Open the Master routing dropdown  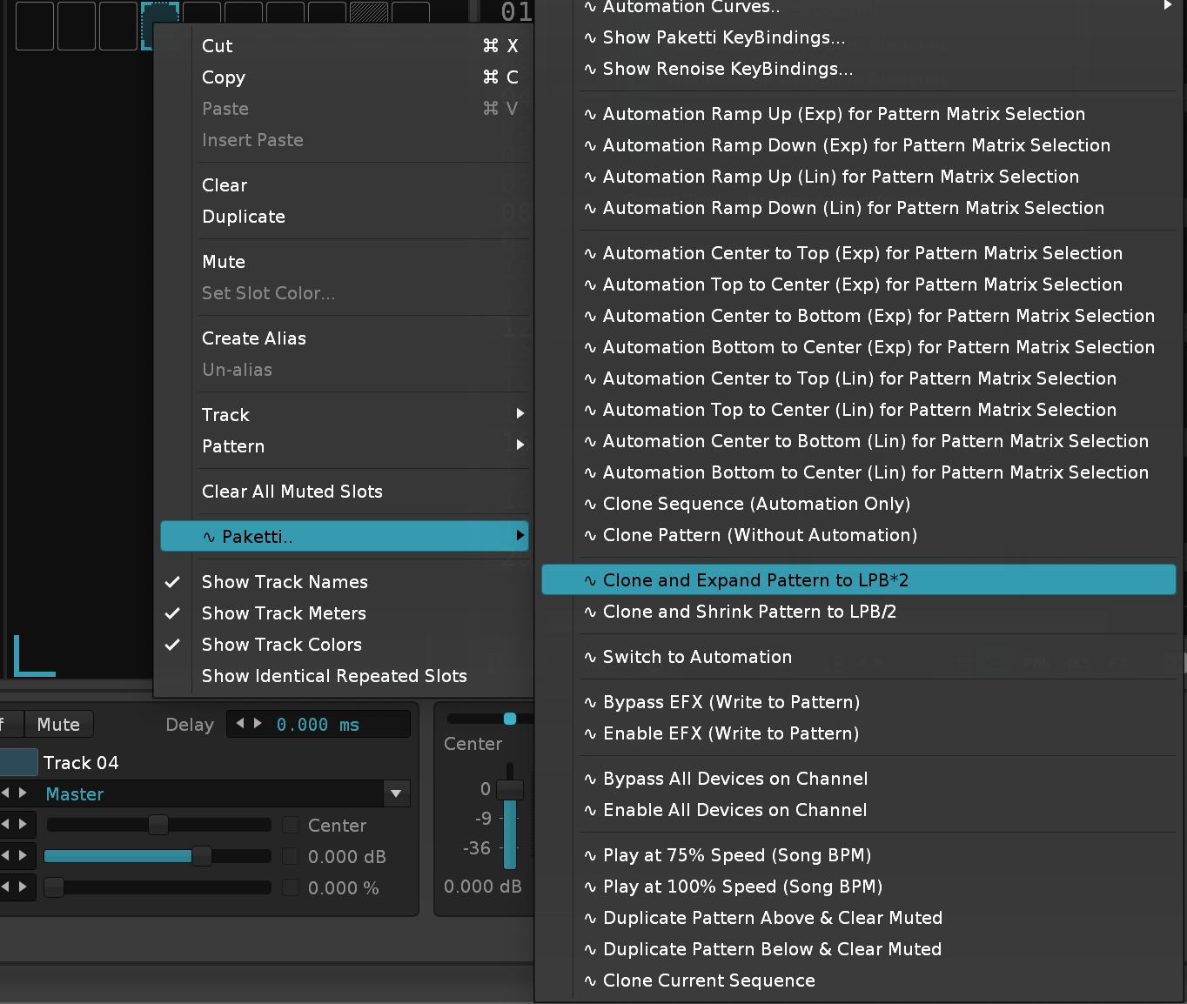tap(396, 793)
